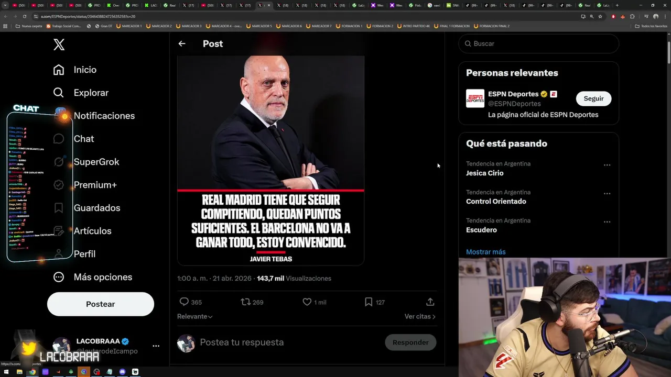Go back with the arrow next to Post
This screenshot has width=671, height=377.
[x=182, y=44]
